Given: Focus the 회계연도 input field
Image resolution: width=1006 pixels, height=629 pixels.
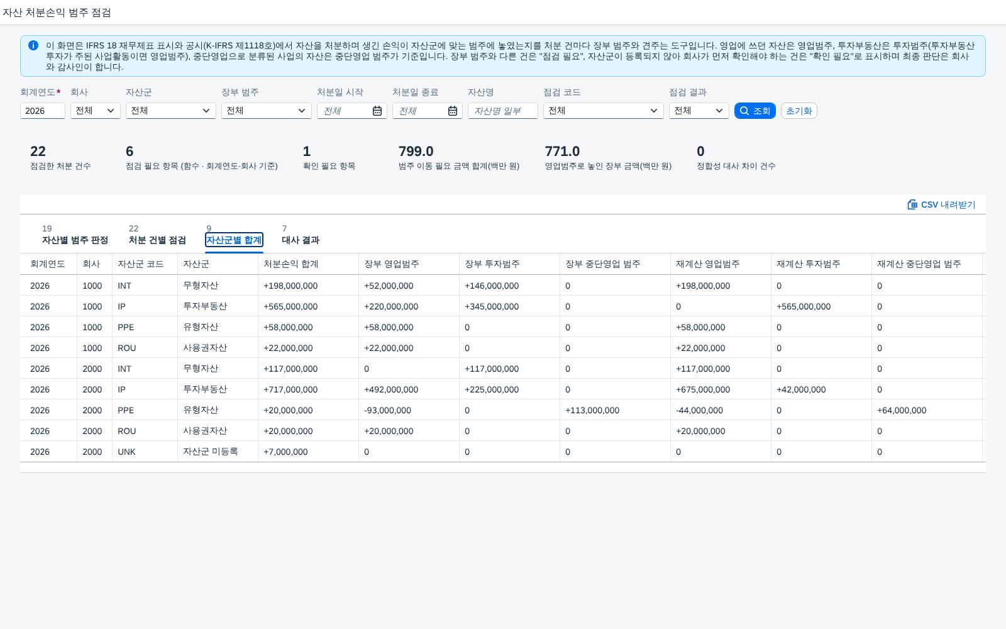Looking at the screenshot, I should click(x=43, y=111).
